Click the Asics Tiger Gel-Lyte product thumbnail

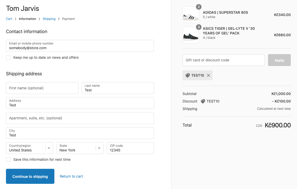click(191, 35)
